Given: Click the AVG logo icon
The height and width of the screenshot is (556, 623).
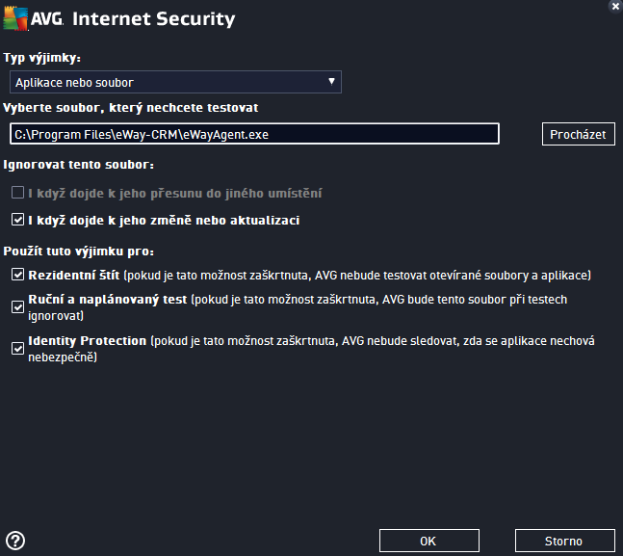Looking at the screenshot, I should click(x=15, y=18).
